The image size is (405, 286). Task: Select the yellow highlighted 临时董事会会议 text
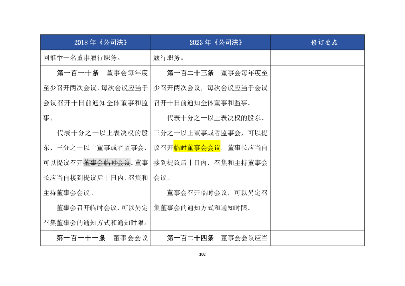pos(197,148)
